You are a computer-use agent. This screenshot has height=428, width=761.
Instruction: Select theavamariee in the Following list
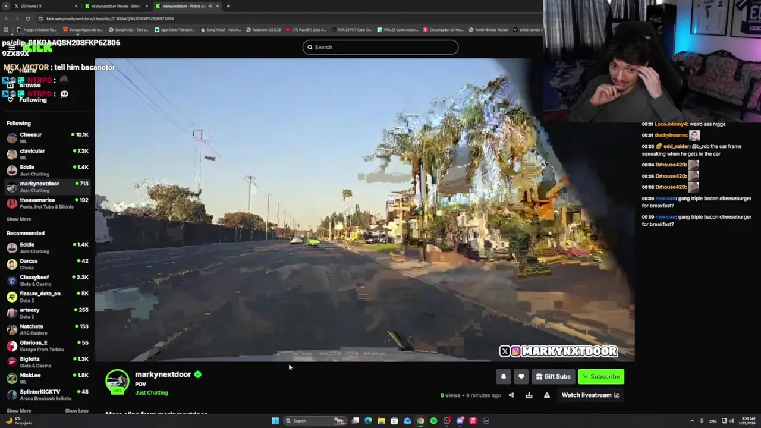(48, 203)
